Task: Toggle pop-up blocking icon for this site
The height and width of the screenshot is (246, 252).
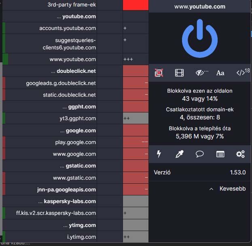Action: click(159, 73)
